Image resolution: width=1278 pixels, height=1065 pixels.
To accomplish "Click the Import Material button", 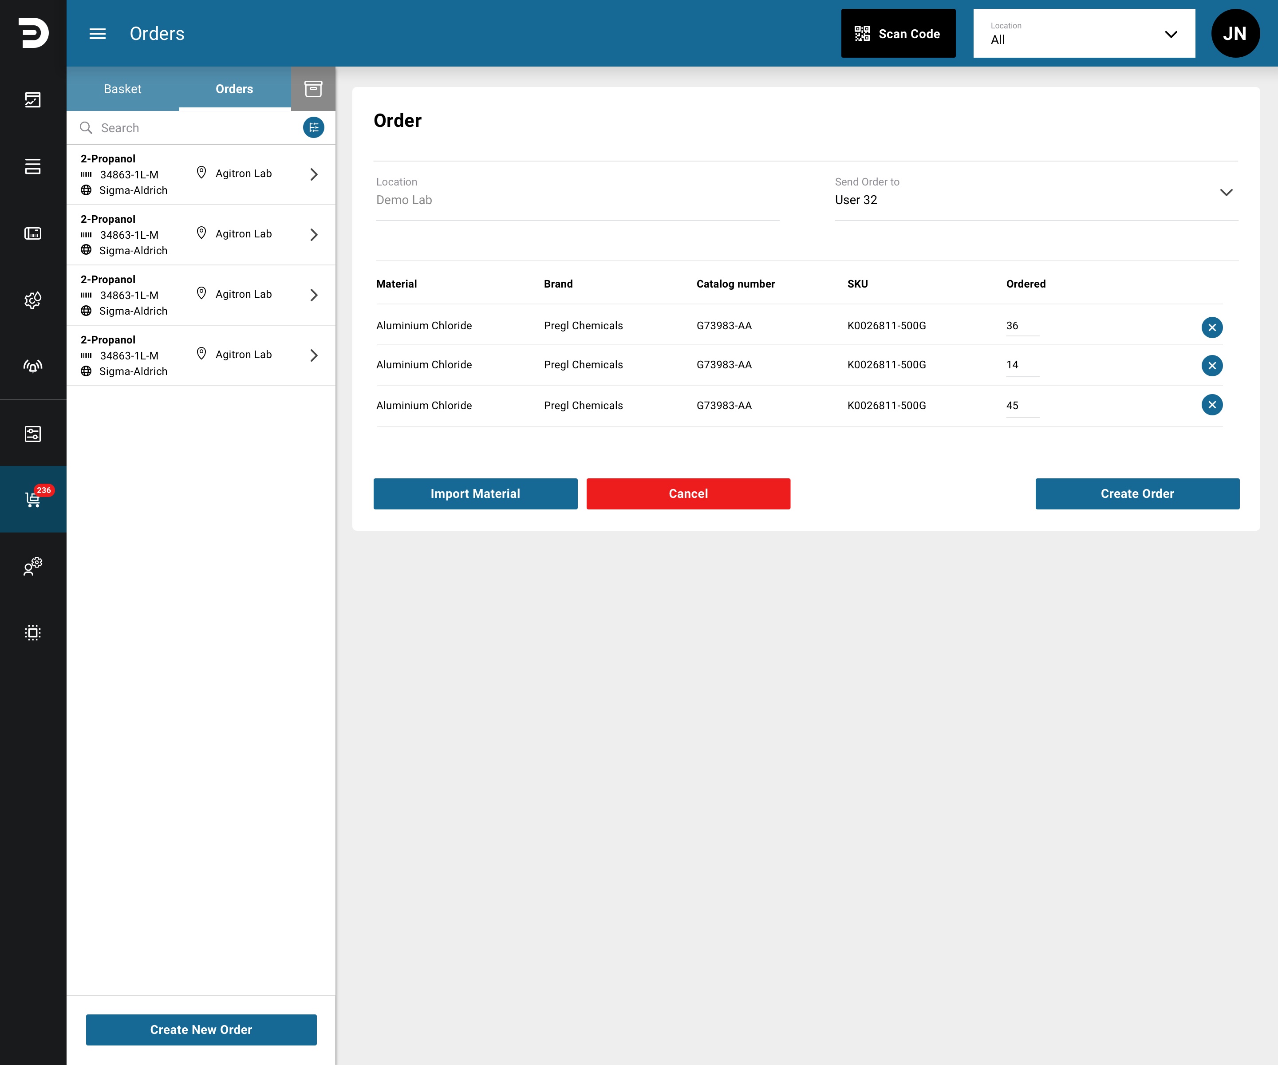I will (x=475, y=493).
